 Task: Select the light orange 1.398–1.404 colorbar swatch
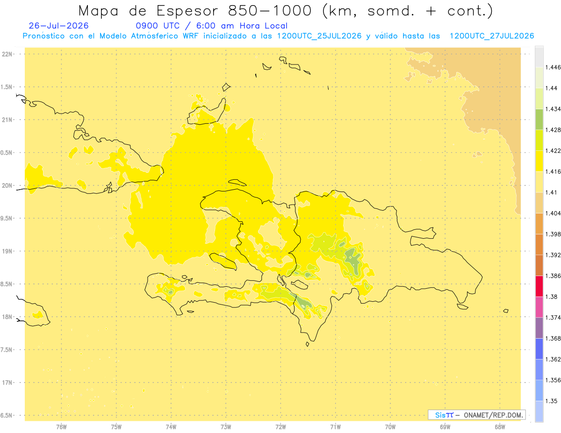click(x=539, y=223)
